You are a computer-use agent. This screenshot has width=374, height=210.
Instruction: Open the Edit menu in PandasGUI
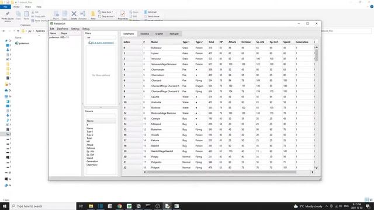pos(52,29)
